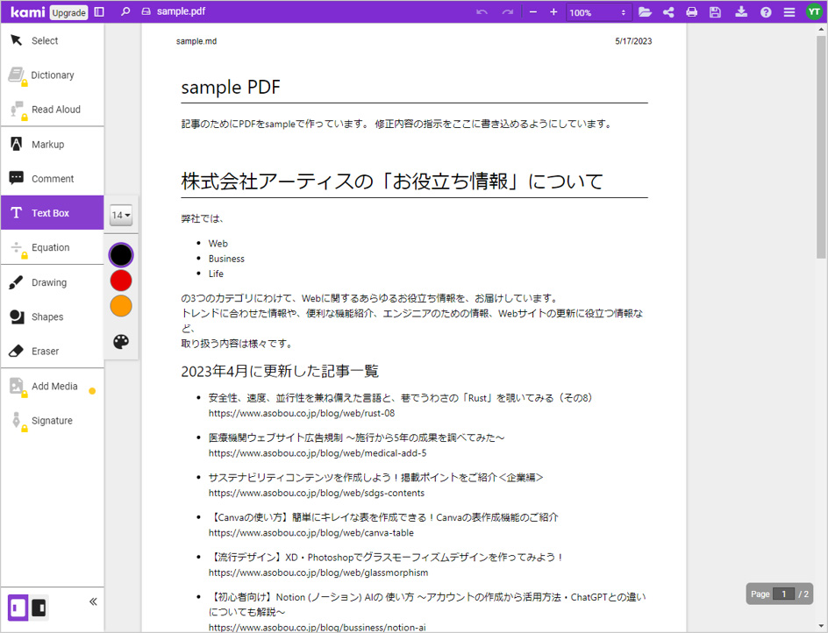Open the font size 14 dropdown
This screenshot has width=828, height=633.
coord(121,215)
